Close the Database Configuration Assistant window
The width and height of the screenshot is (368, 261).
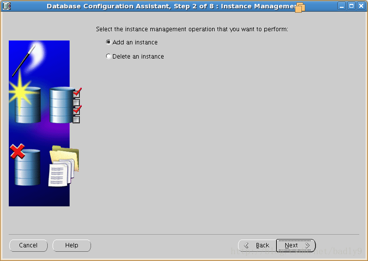361,6
